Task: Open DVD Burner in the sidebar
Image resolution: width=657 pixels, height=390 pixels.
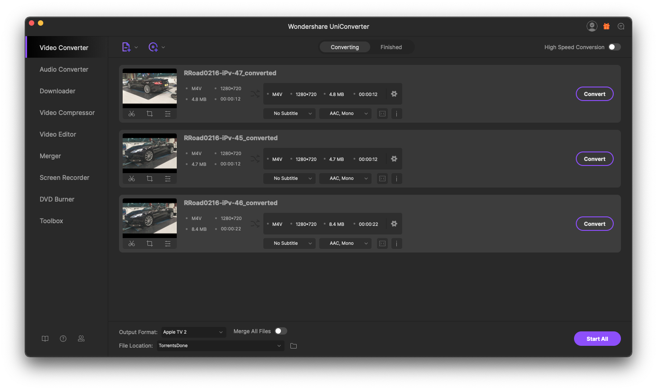Action: click(67, 199)
